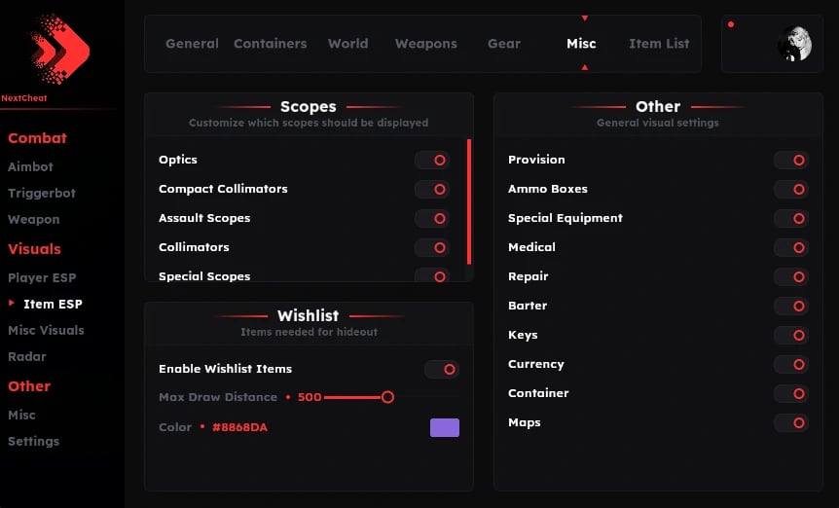Open the Triggerbot sidebar item
The image size is (839, 508).
pyautogui.click(x=42, y=193)
